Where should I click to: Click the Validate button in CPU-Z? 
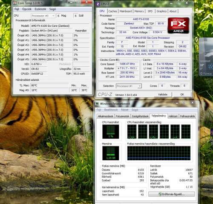click(x=163, y=94)
